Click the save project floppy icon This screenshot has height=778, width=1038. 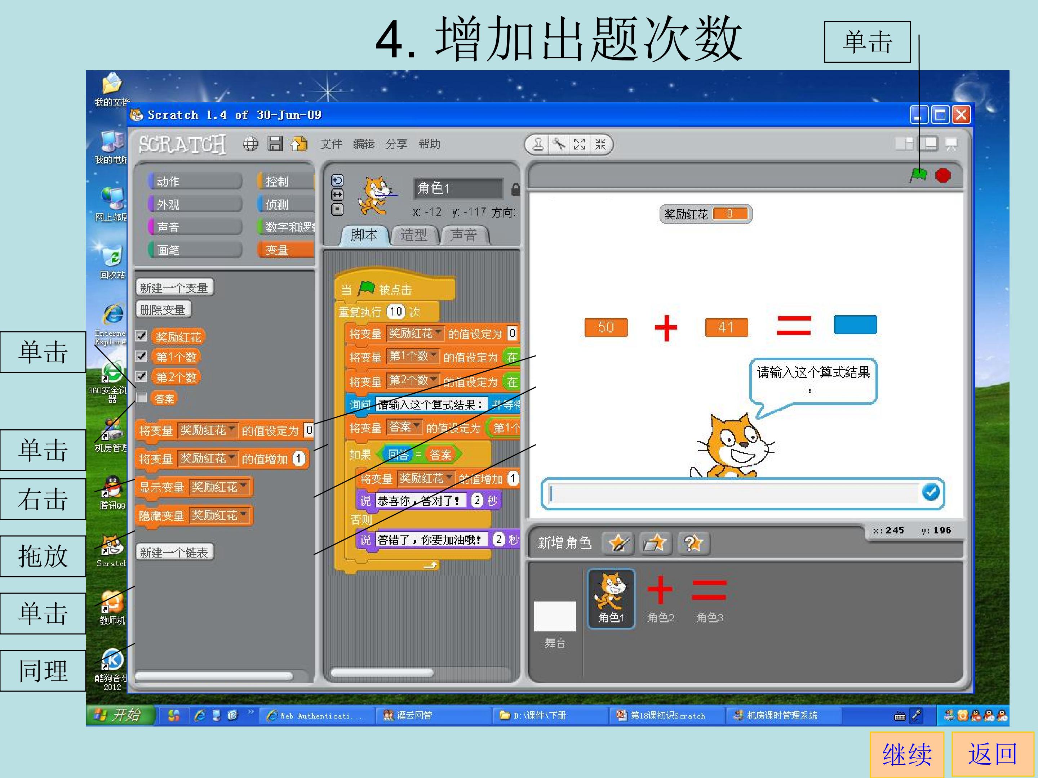click(x=275, y=143)
